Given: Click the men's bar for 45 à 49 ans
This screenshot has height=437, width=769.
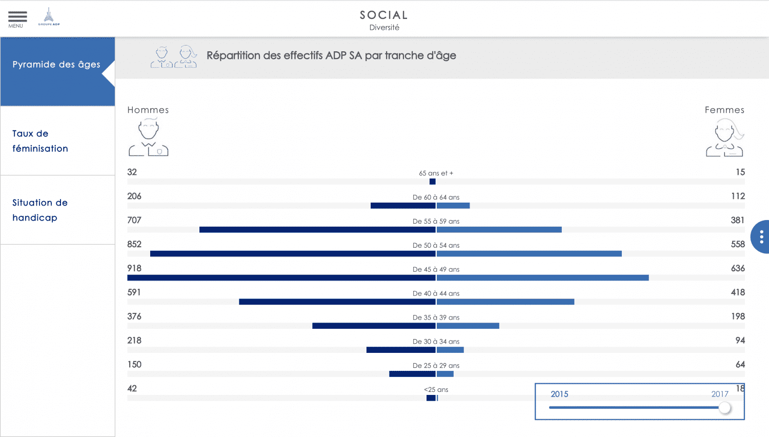Looking at the screenshot, I should tap(281, 278).
